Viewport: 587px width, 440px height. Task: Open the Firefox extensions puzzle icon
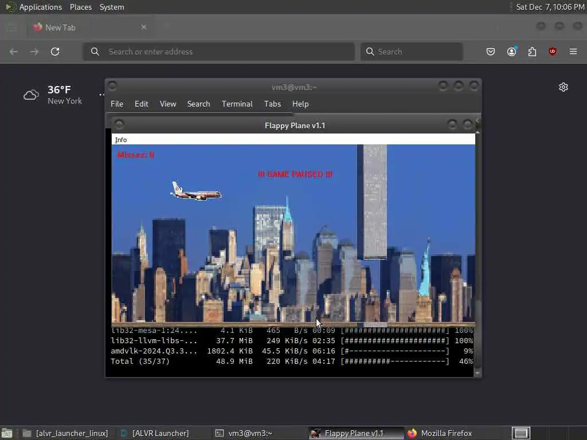click(x=532, y=52)
